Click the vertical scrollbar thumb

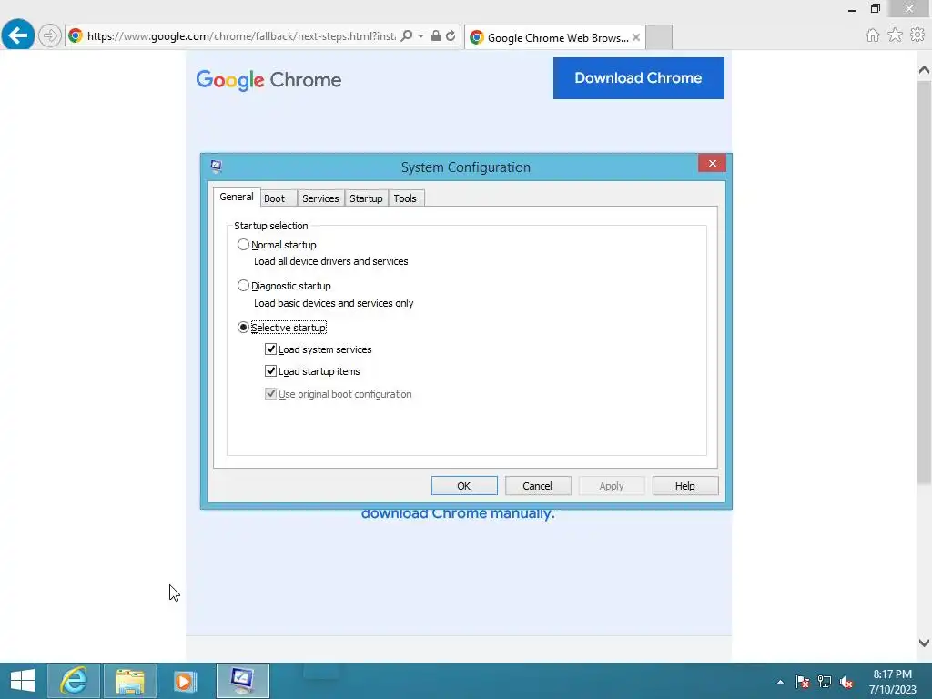click(x=924, y=282)
